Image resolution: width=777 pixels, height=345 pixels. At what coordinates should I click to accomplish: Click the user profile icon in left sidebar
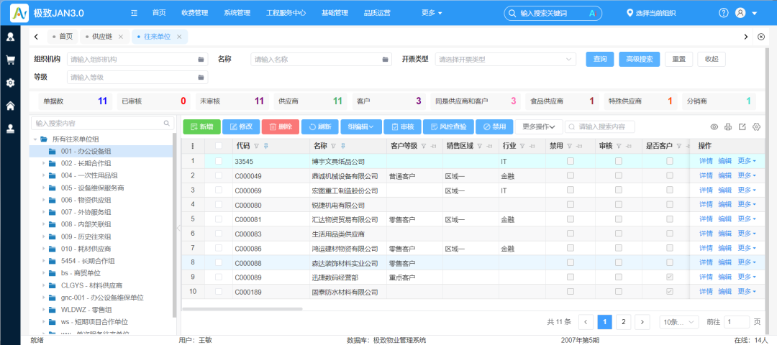point(10,37)
